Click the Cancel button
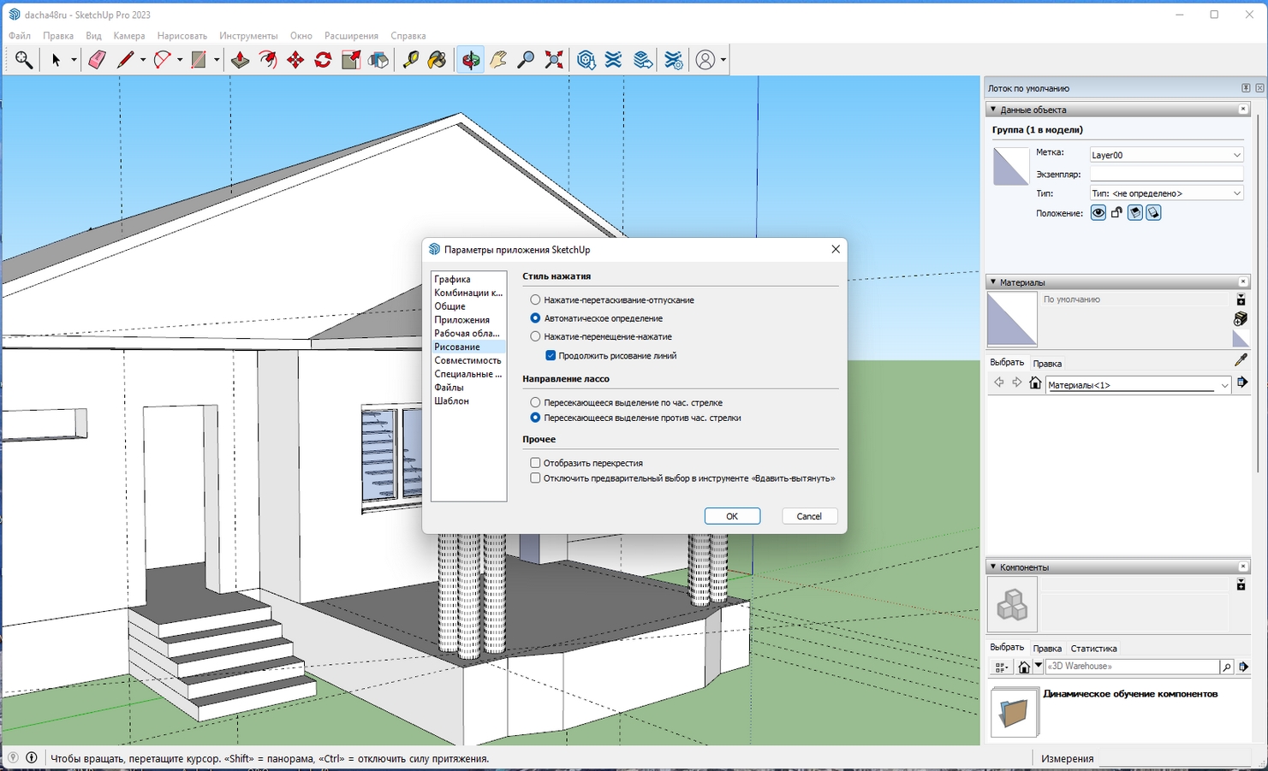This screenshot has height=771, width=1268. [x=809, y=516]
